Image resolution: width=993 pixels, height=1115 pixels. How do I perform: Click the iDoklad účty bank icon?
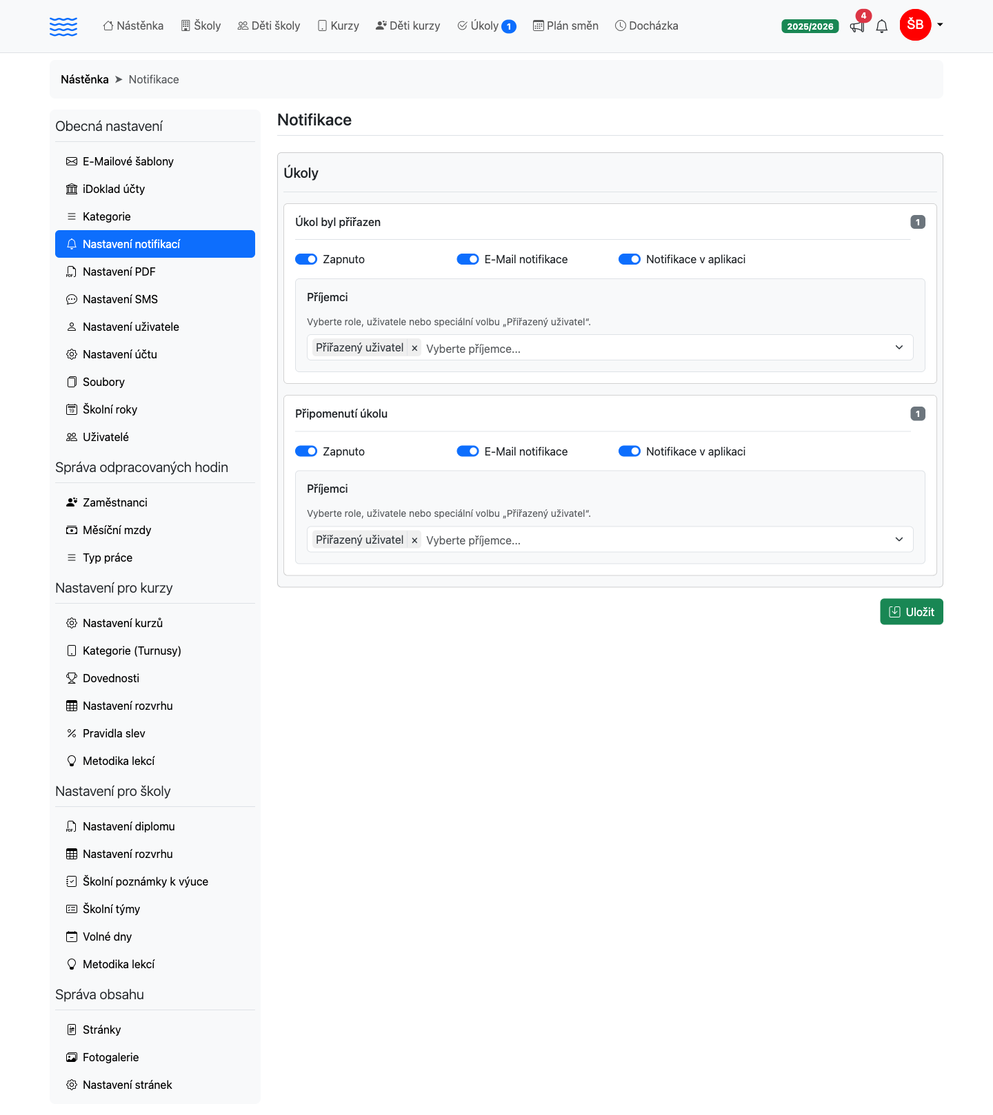click(72, 189)
